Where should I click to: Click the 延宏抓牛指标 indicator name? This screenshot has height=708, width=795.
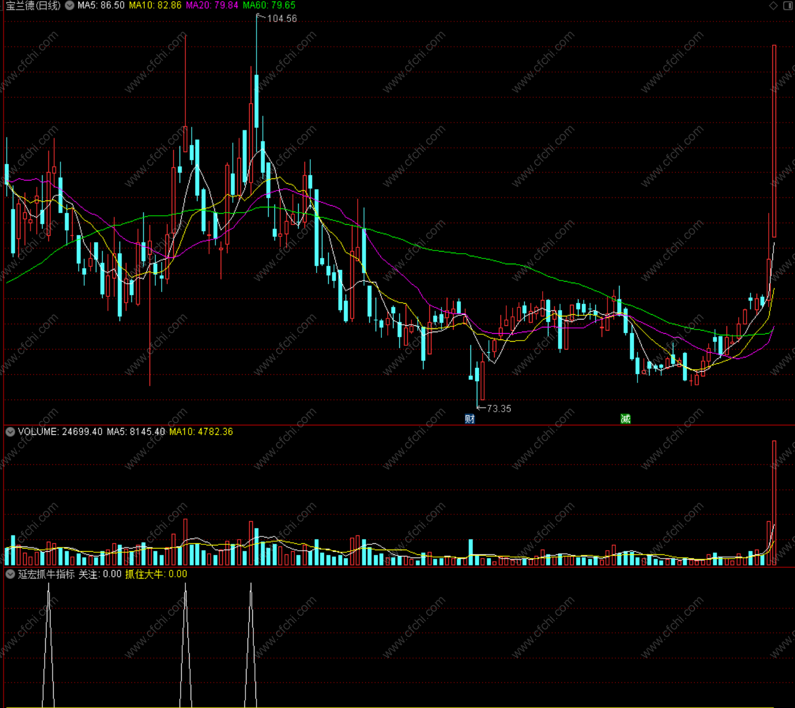tap(46, 574)
